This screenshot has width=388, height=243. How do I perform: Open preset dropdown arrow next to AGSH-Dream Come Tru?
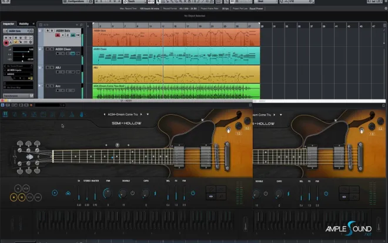coord(148,114)
